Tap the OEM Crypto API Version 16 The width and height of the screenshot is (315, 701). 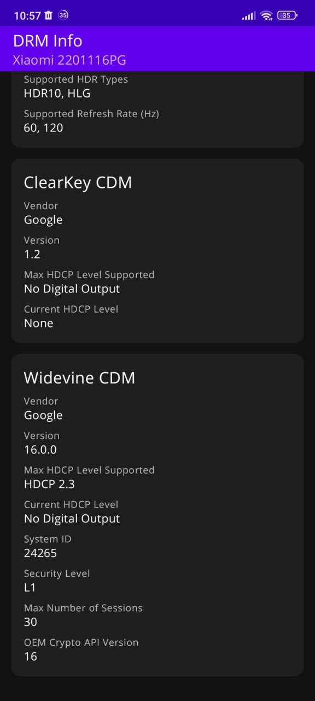(31, 657)
